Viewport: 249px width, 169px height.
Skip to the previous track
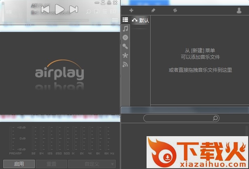[45, 9]
